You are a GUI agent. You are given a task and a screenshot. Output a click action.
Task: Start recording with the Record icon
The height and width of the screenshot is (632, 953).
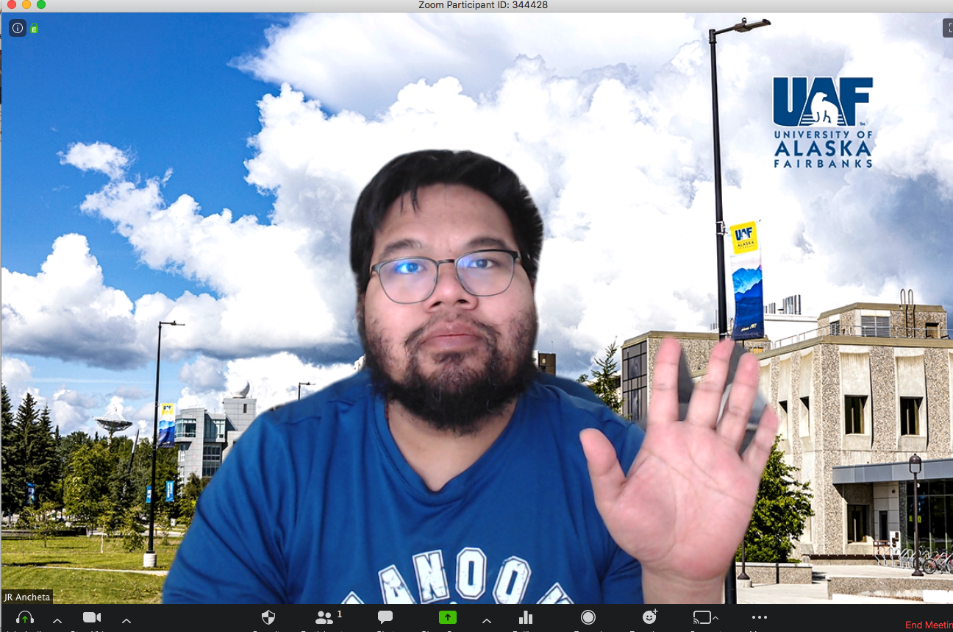click(588, 617)
